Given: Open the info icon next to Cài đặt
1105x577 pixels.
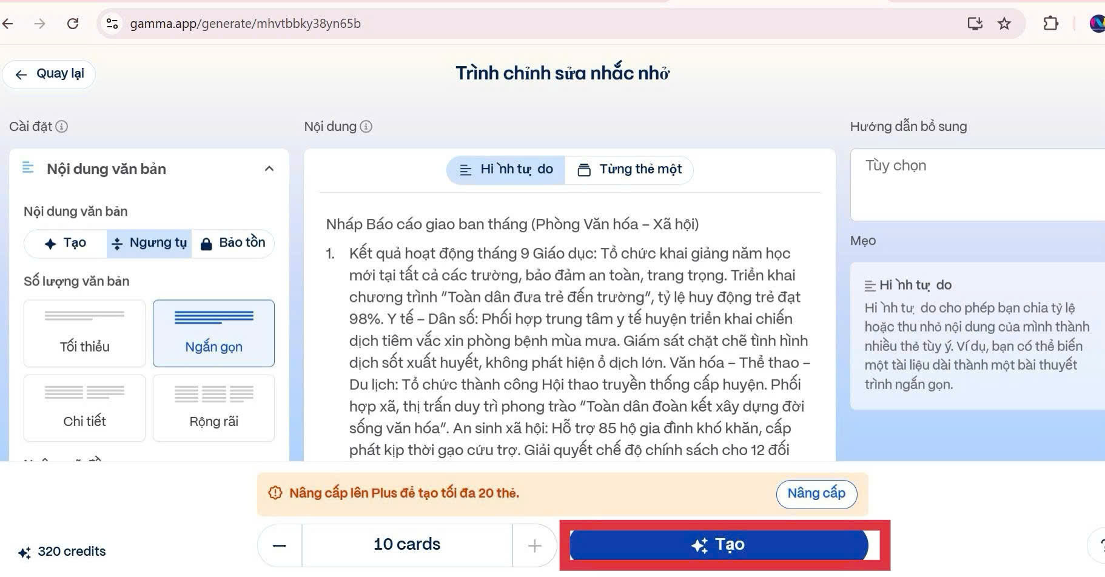Looking at the screenshot, I should pos(62,127).
